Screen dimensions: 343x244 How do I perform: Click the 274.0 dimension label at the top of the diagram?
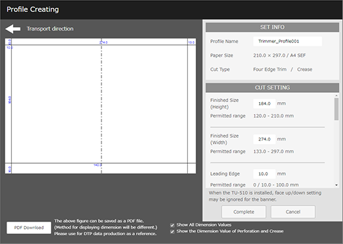(x=103, y=42)
